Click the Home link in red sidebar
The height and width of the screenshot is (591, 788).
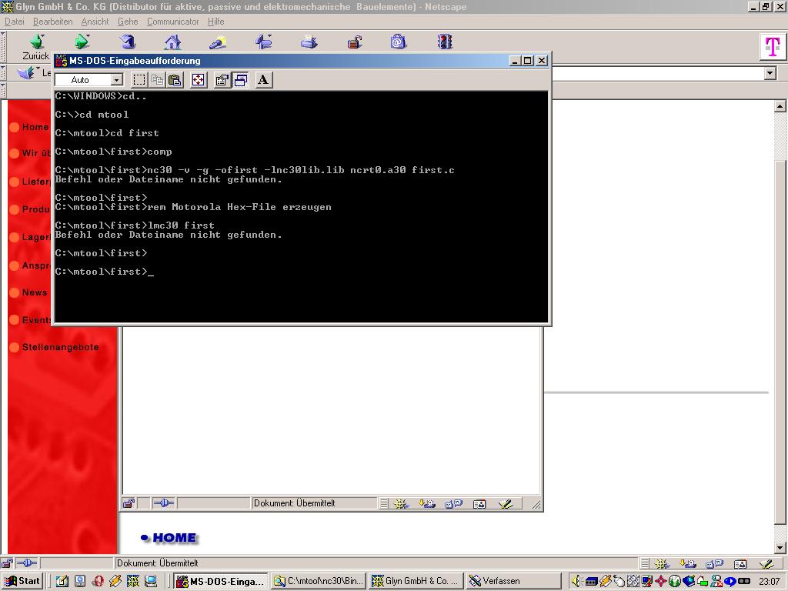pyautogui.click(x=35, y=127)
